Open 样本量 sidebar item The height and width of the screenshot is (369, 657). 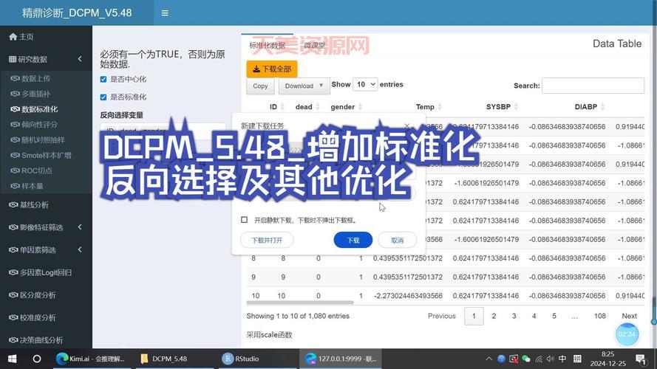click(x=27, y=186)
